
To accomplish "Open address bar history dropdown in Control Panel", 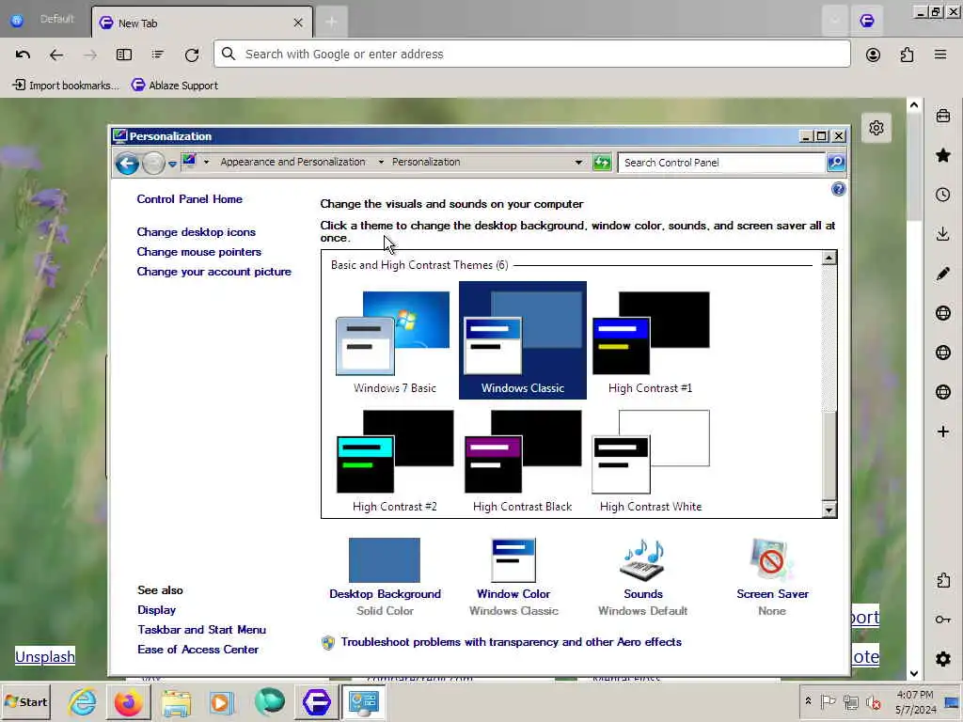I will point(578,163).
